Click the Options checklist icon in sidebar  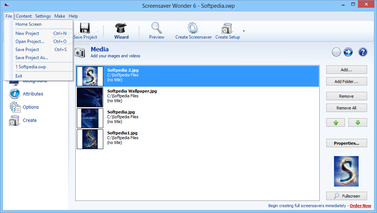click(14, 107)
